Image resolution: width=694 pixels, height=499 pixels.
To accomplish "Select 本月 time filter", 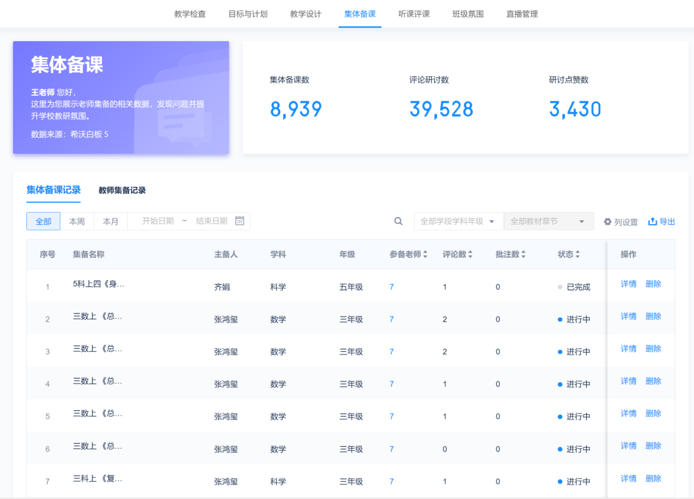I will (x=111, y=221).
